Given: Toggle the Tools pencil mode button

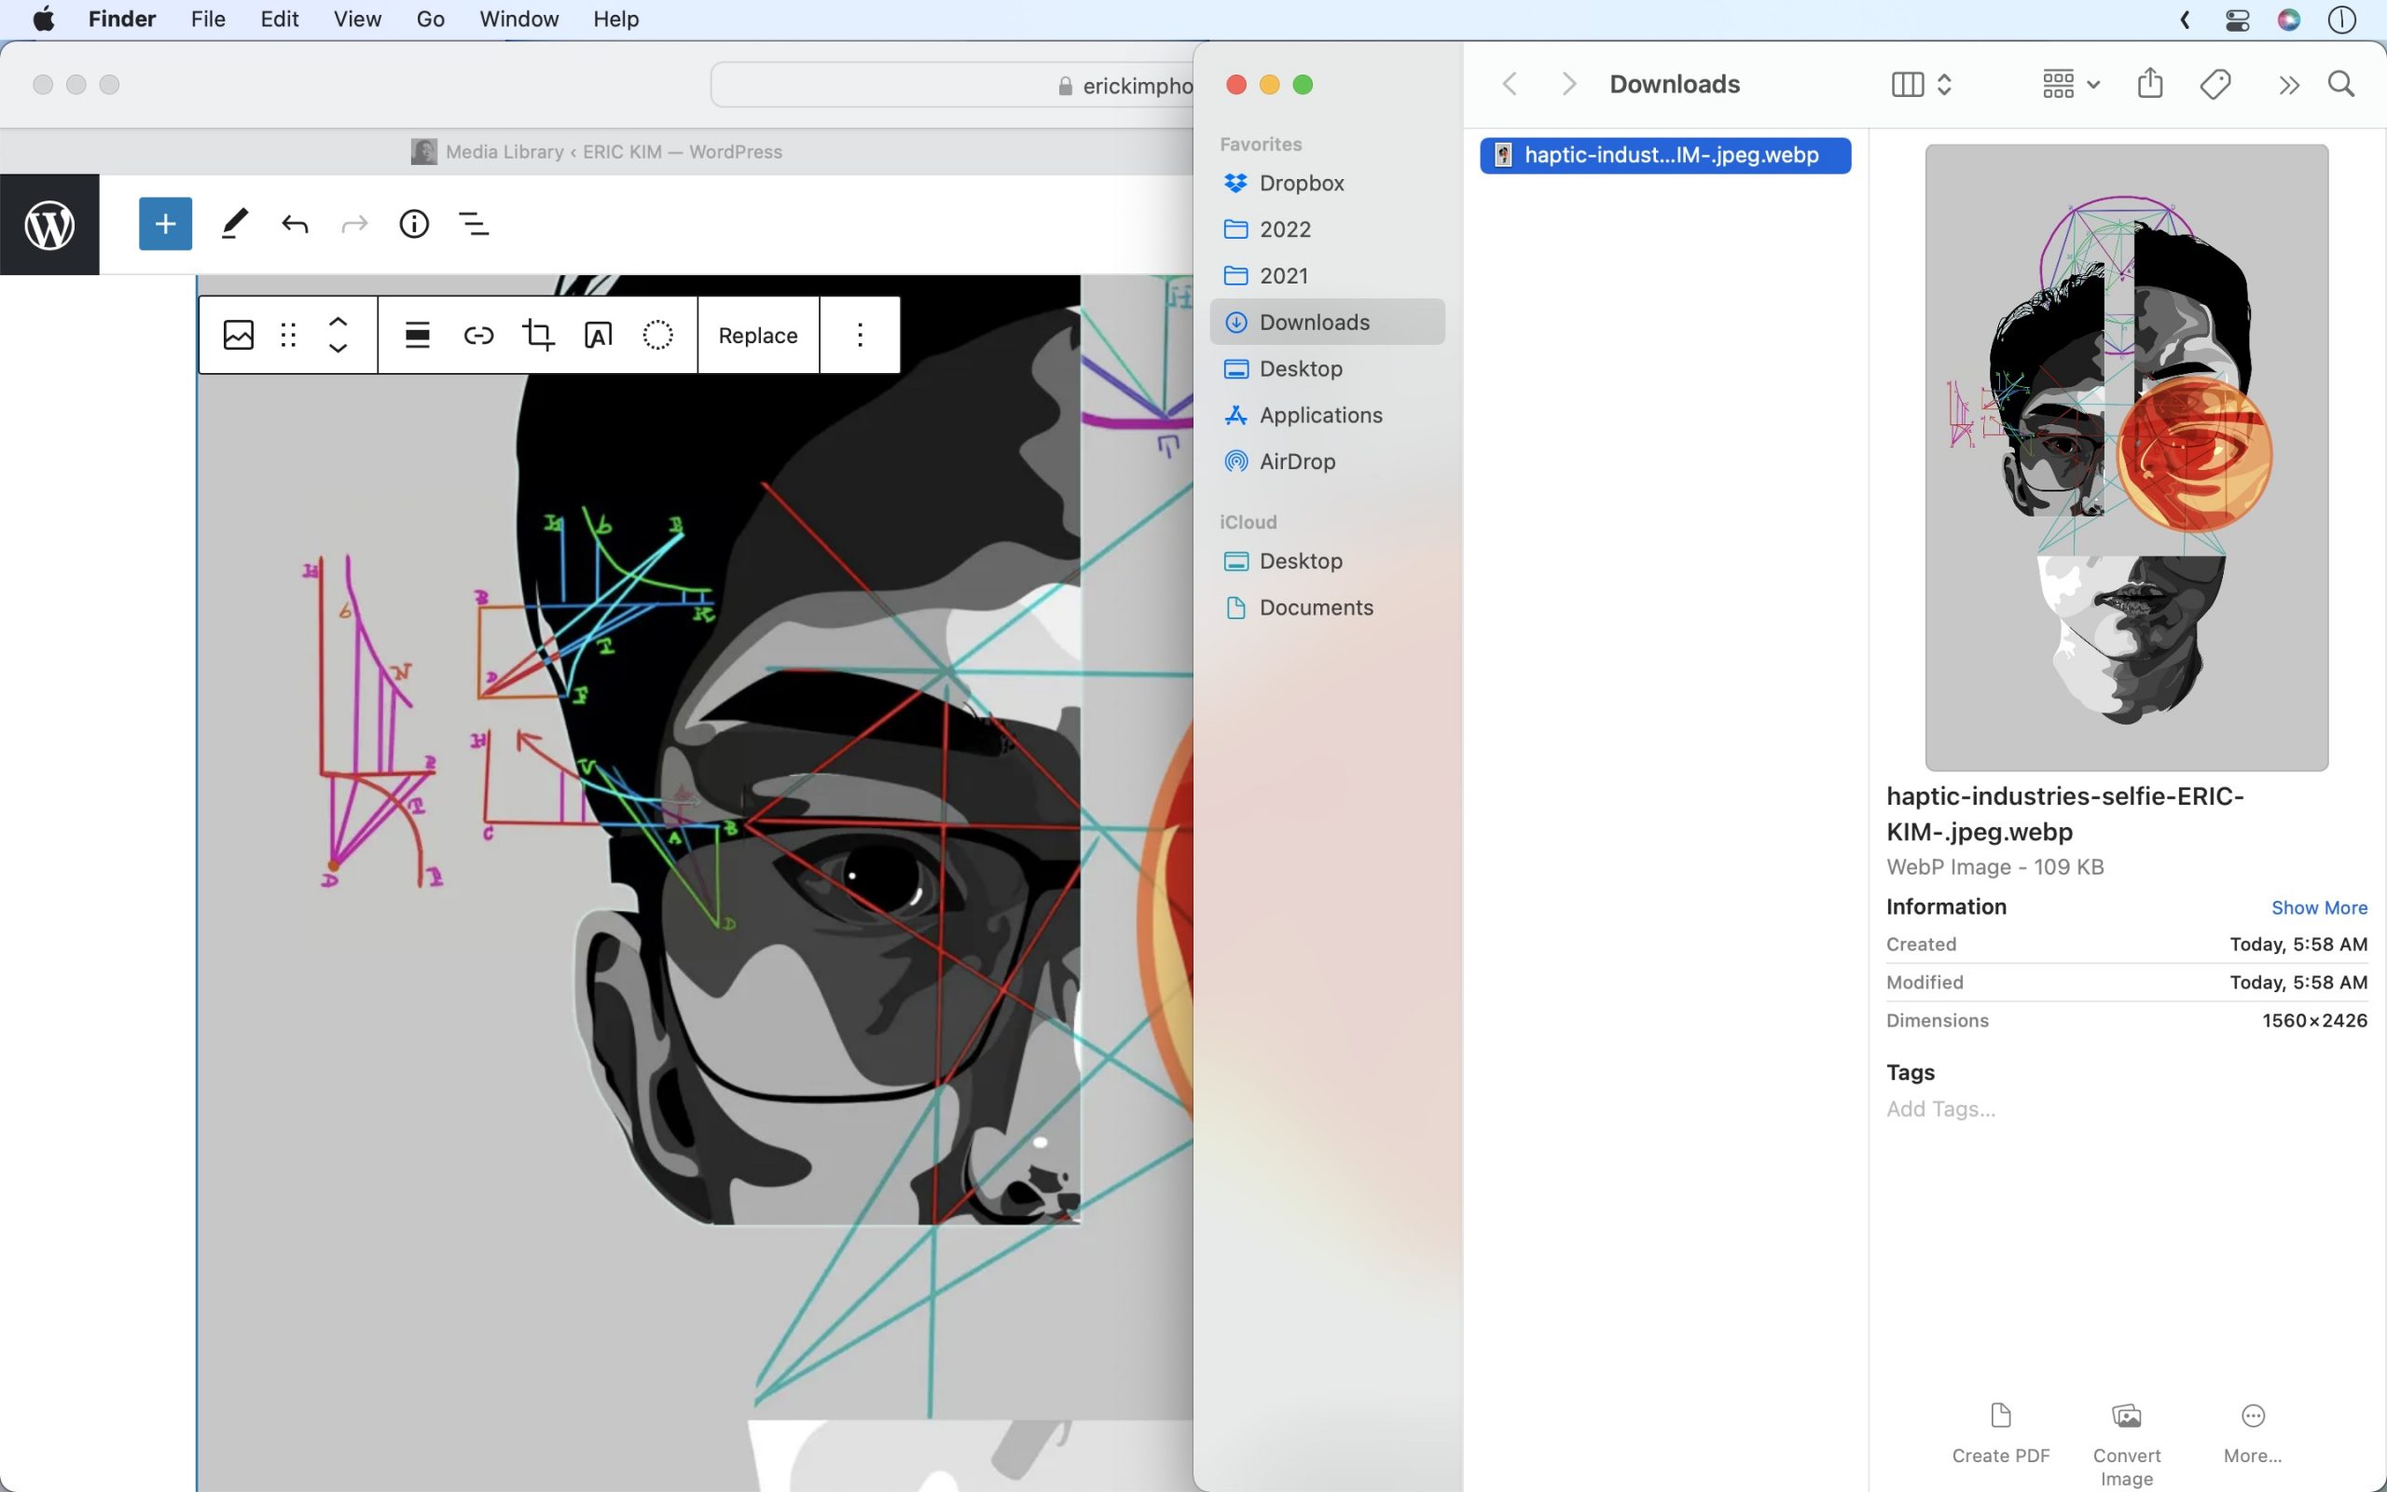Looking at the screenshot, I should (234, 224).
